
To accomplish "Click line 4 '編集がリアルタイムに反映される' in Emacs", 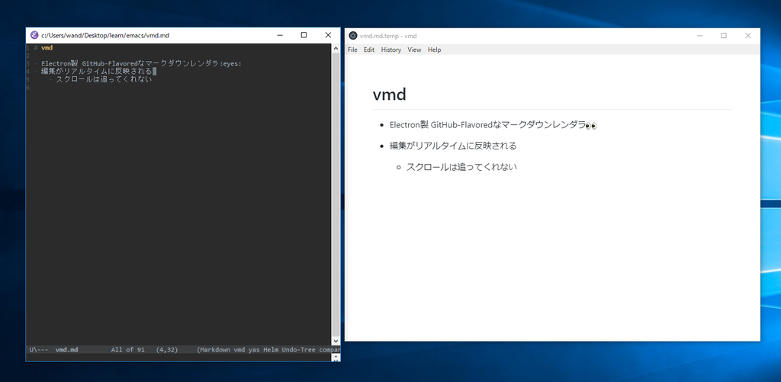I will (x=97, y=71).
